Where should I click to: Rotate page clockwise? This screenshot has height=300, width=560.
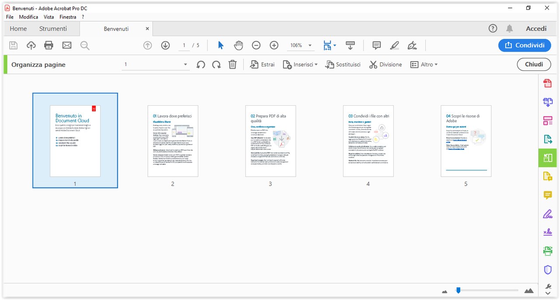click(x=217, y=65)
